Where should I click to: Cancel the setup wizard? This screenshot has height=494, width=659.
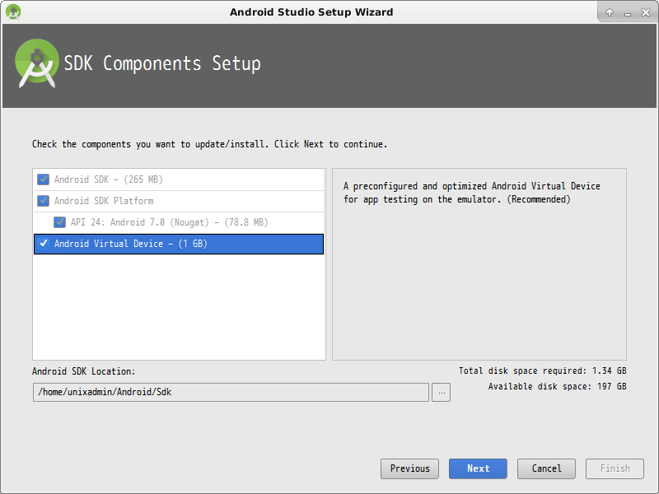pos(546,468)
